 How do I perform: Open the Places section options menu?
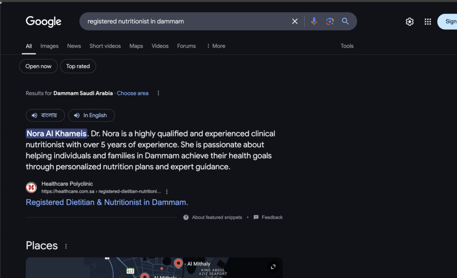pyautogui.click(x=66, y=246)
